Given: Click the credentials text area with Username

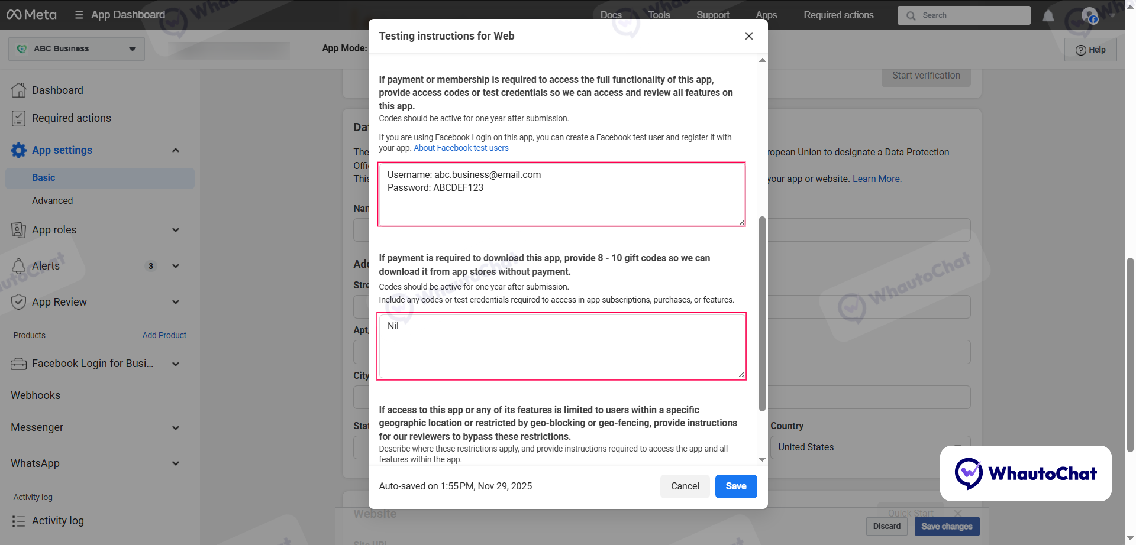Looking at the screenshot, I should click(x=561, y=194).
